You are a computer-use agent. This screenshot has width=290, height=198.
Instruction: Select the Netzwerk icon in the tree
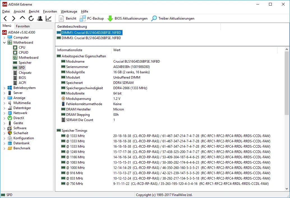(x=10, y=113)
